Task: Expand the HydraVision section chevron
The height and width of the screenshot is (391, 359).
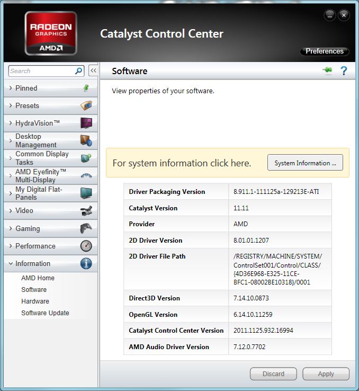Action: 11,123
